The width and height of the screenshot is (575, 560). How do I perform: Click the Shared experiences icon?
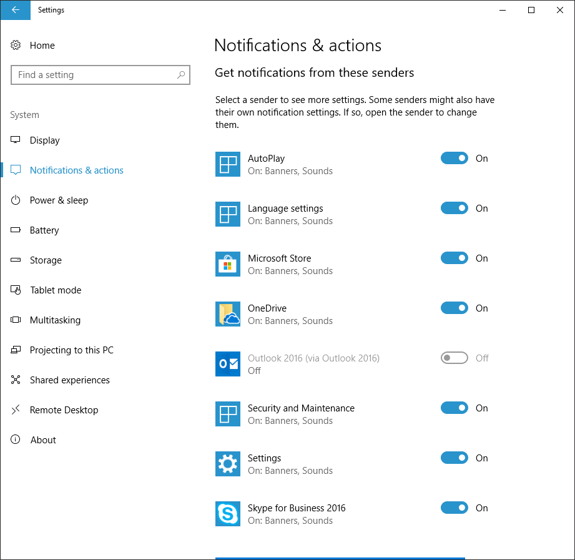click(x=16, y=380)
